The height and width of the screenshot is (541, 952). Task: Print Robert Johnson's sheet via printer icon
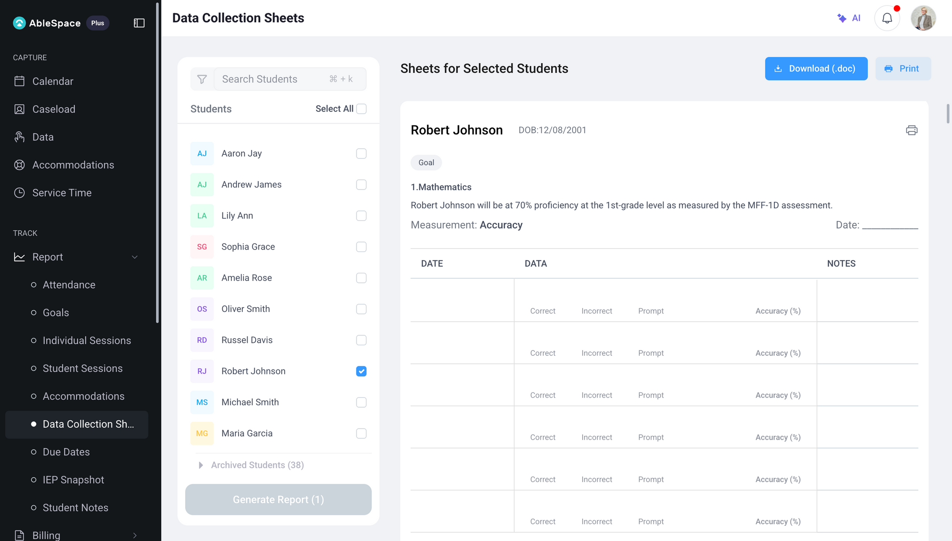911,130
